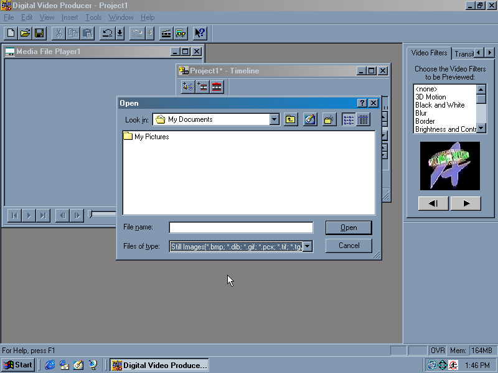The image size is (498, 373).
Task: Click the Show Desktop quick launch icon
Action: (x=78, y=365)
